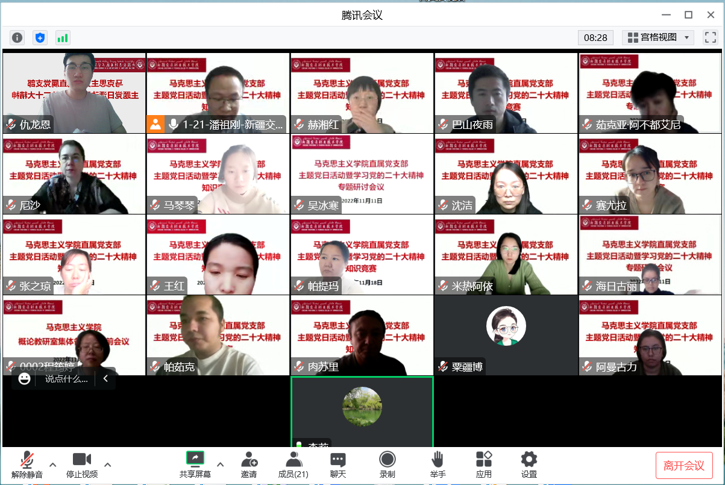Expand the share screen options arrow
Screen dimensions: 725x485
tap(221, 465)
